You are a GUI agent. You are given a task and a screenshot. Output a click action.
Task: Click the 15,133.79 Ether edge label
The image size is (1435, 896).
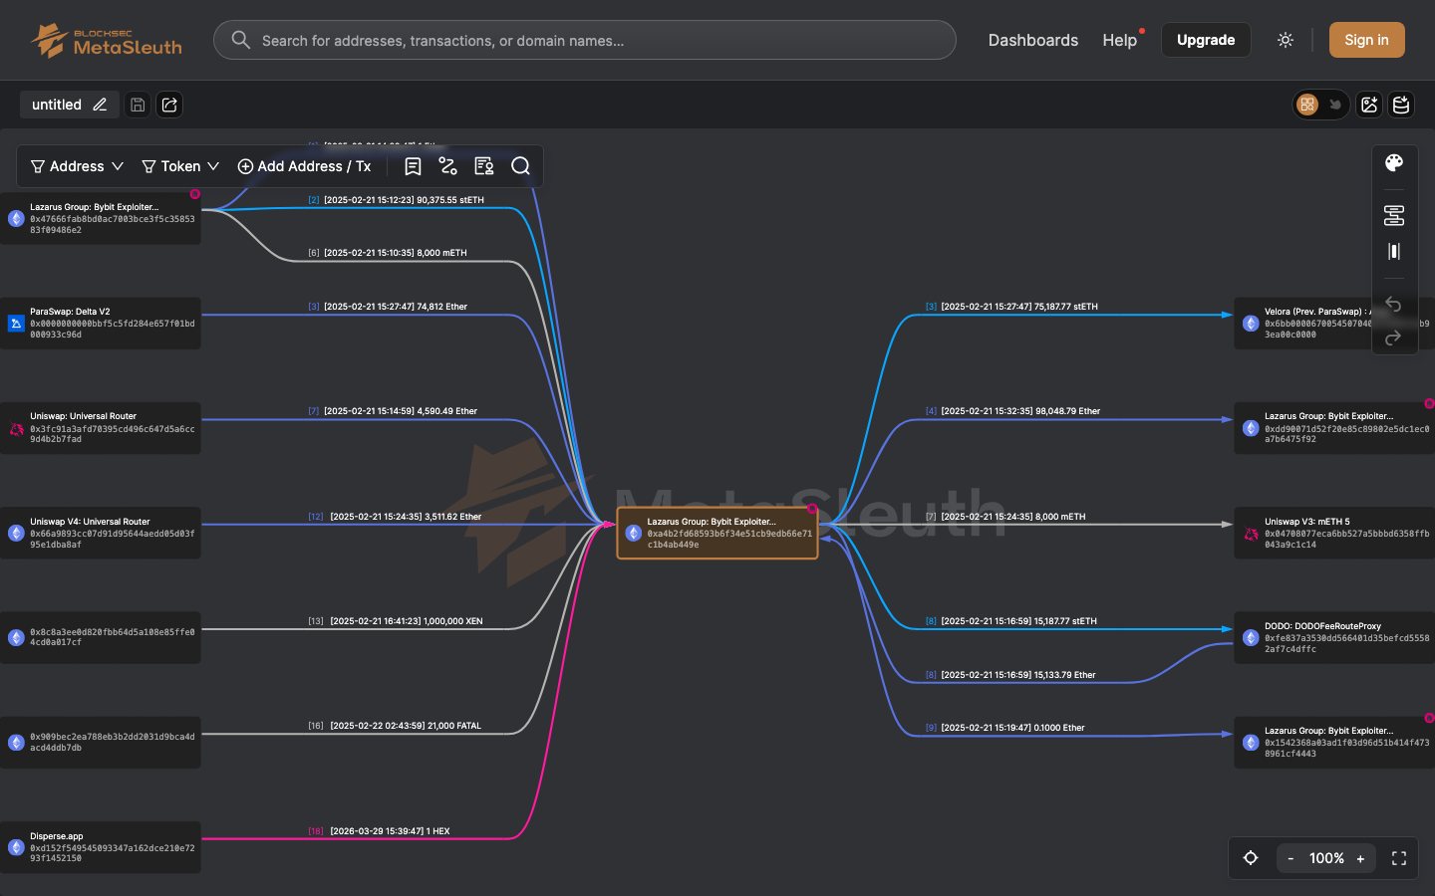[1010, 675]
